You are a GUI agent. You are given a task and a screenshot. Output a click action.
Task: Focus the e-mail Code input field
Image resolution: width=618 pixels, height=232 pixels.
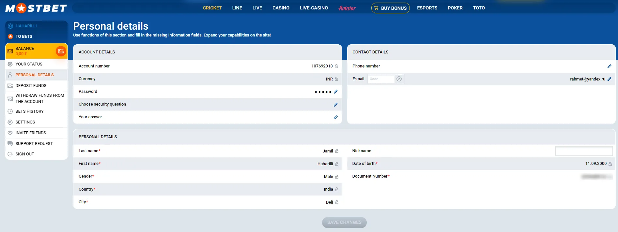(x=380, y=79)
